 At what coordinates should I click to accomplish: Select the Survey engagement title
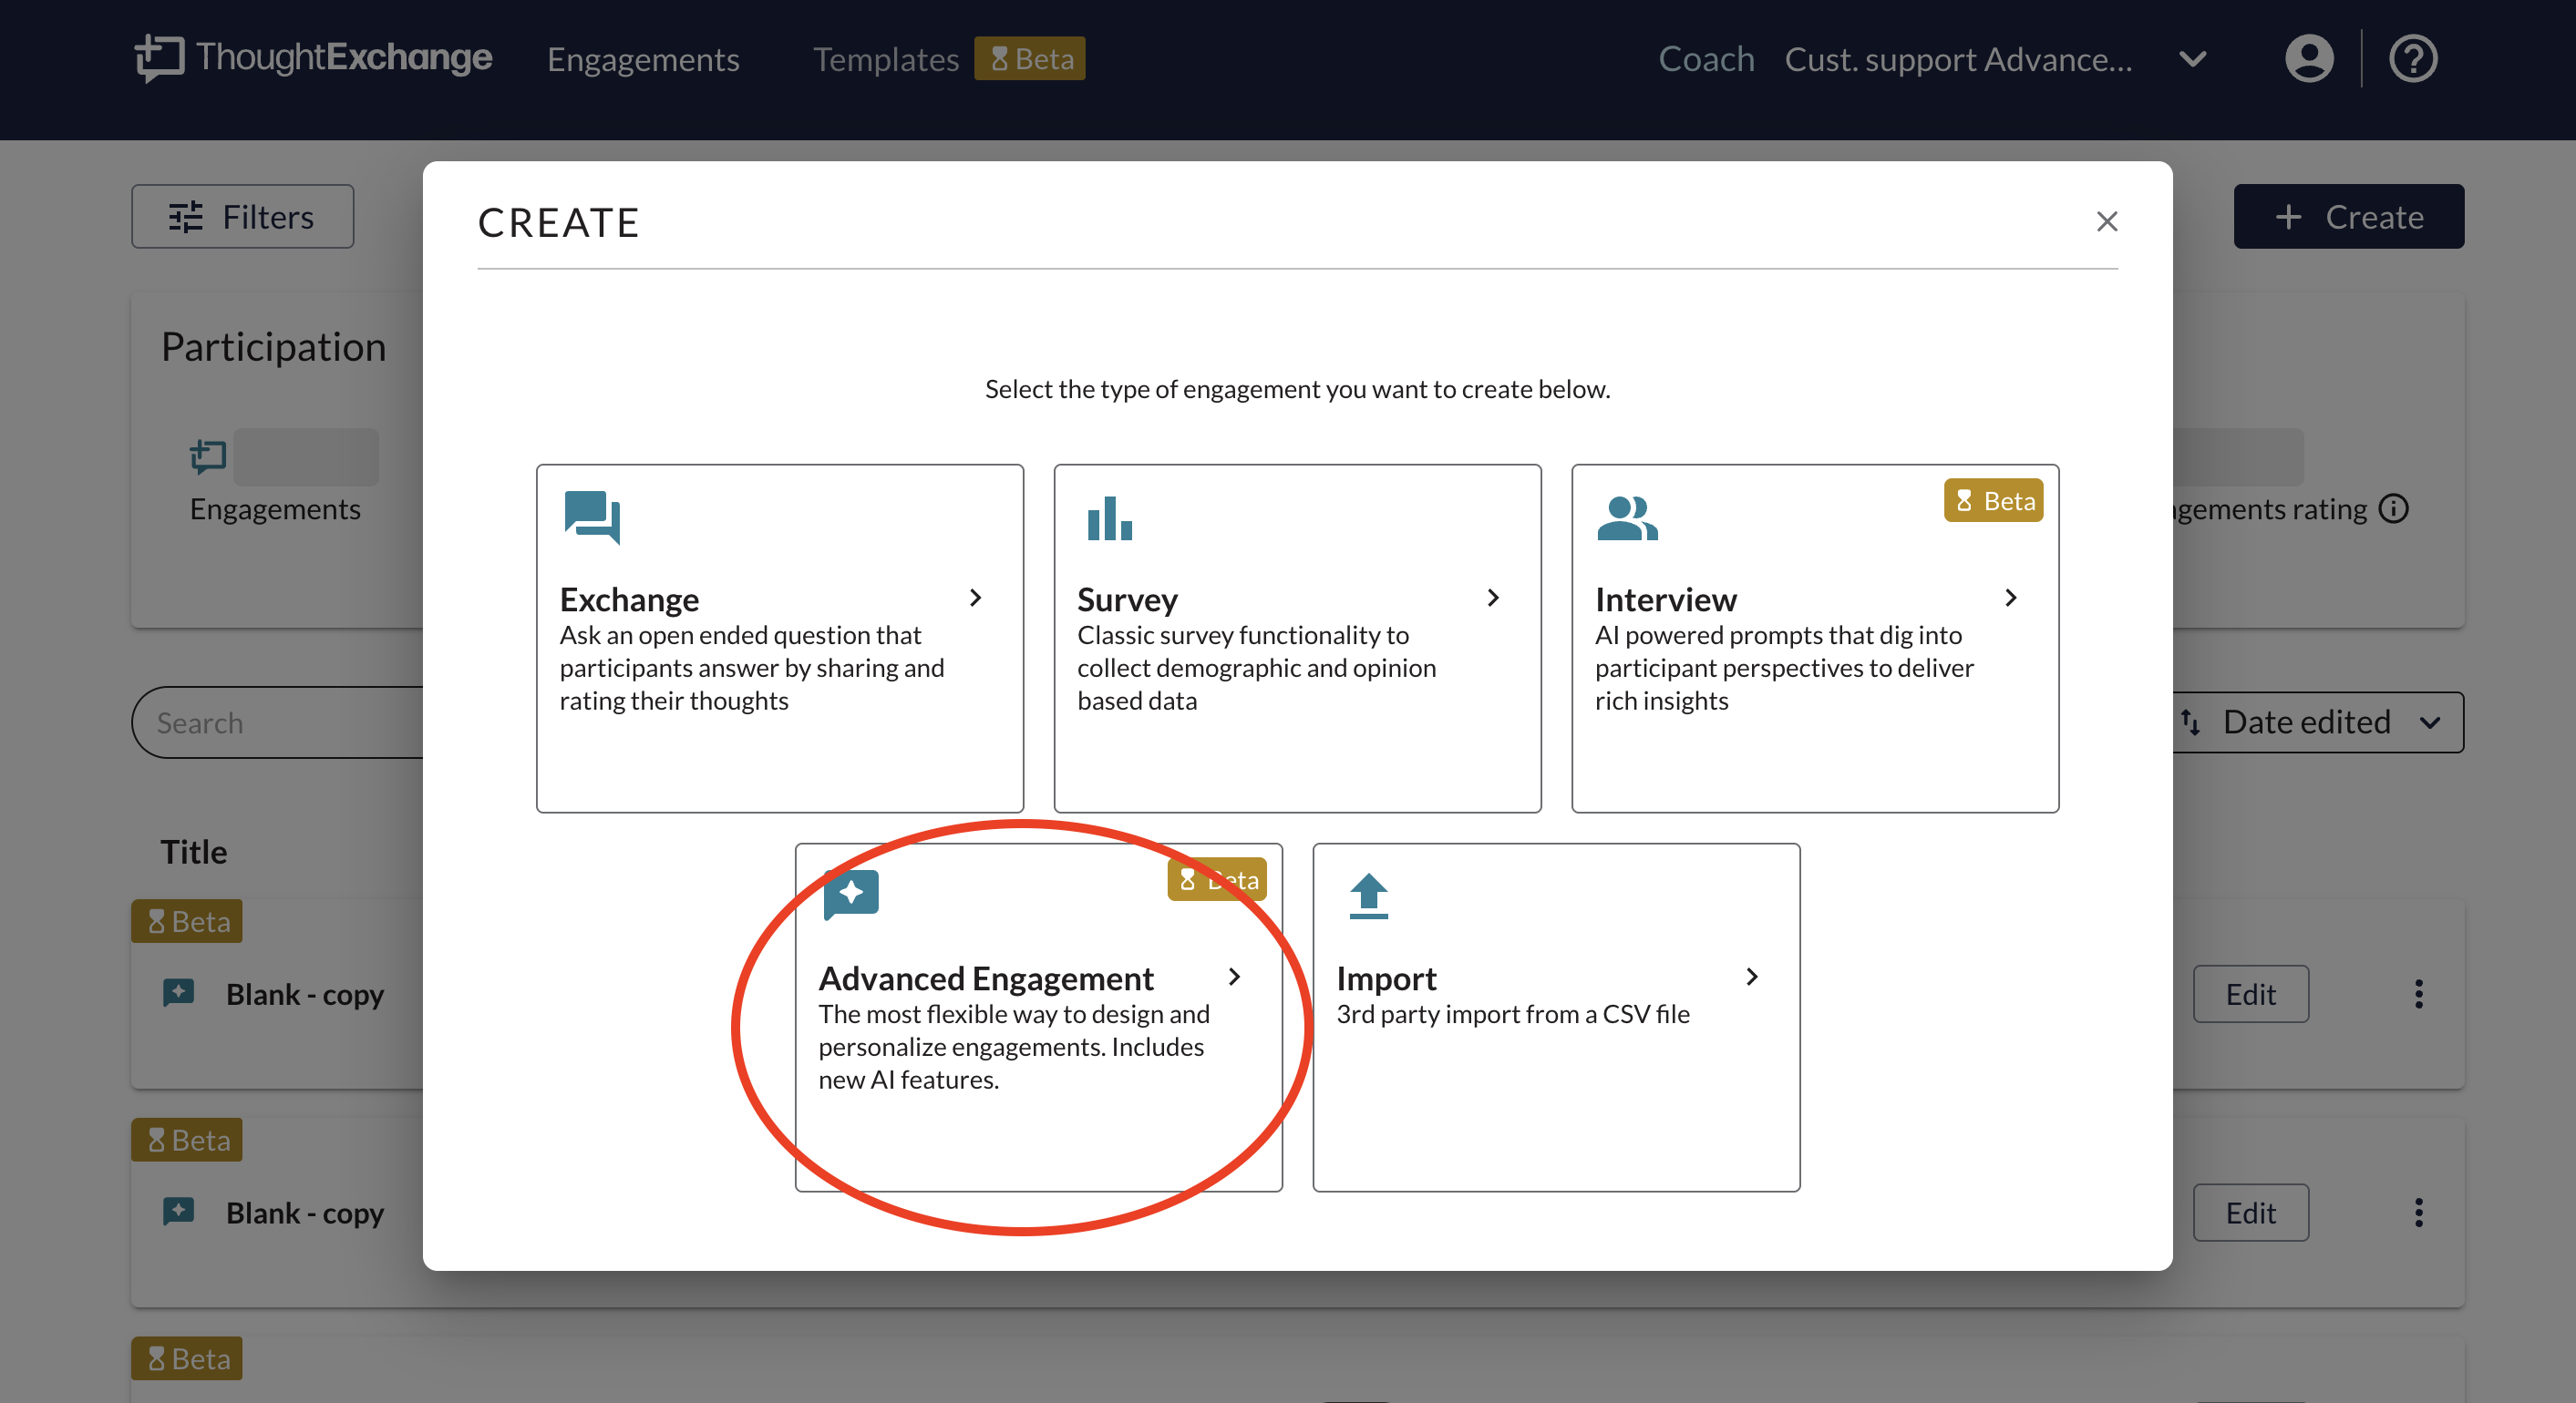point(1127,599)
